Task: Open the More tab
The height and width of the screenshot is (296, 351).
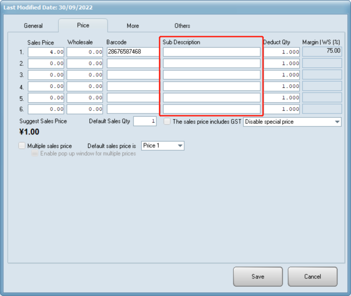Action: [x=133, y=26]
